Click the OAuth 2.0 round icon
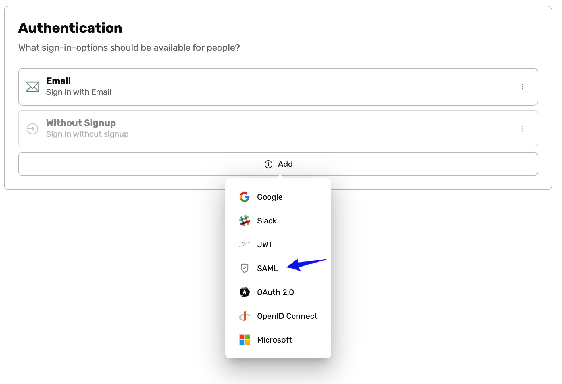 [244, 292]
